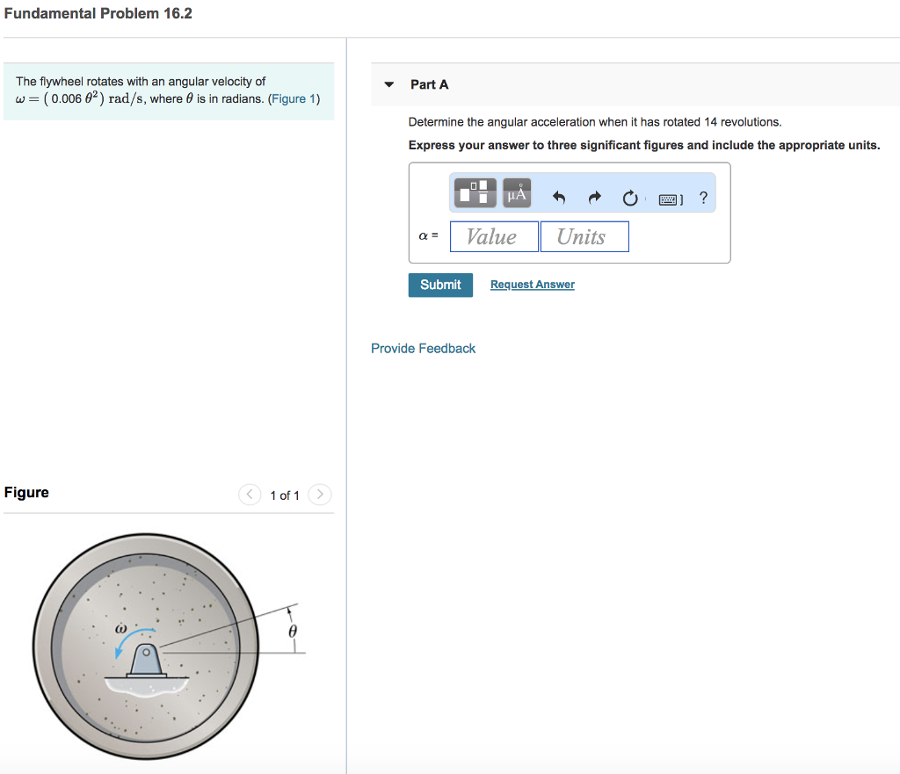Open the Figure 1 link
The width and height of the screenshot is (900, 774).
click(x=294, y=98)
